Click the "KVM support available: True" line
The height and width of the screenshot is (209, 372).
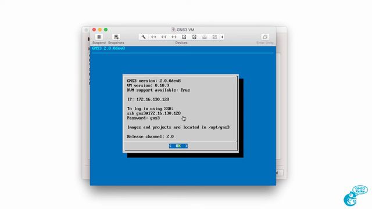[x=159, y=90]
